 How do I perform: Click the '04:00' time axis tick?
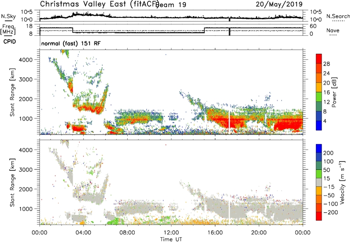click(84, 233)
